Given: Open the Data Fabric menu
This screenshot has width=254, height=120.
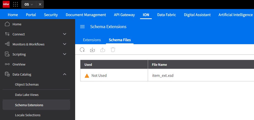Looking at the screenshot, I should pyautogui.click(x=167, y=15).
